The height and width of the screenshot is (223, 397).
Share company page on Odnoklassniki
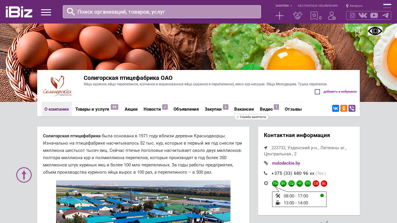tap(344, 108)
